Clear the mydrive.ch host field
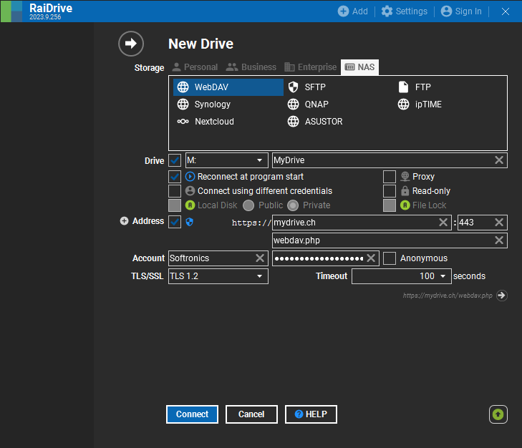522x448 pixels. click(x=443, y=223)
